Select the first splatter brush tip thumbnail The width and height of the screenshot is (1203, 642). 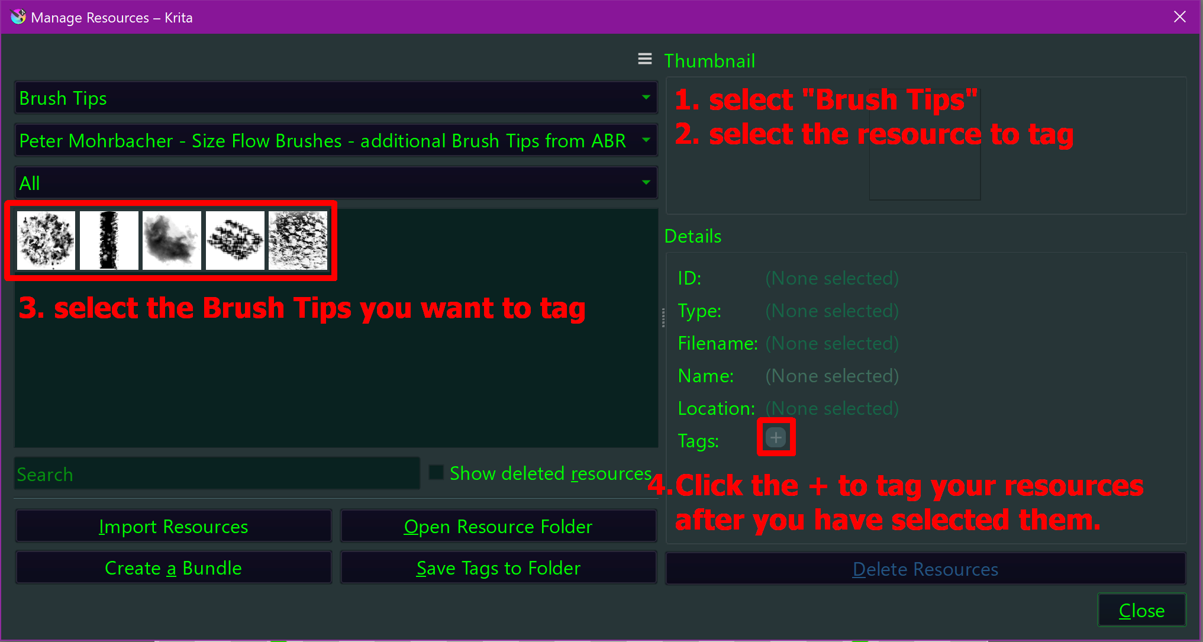click(x=46, y=240)
